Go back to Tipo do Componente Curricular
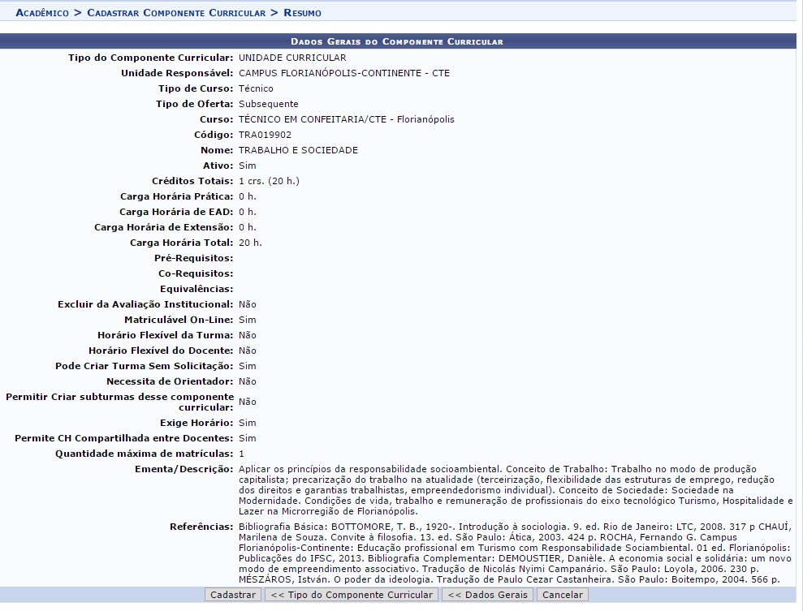This screenshot has width=803, height=611. [x=351, y=595]
